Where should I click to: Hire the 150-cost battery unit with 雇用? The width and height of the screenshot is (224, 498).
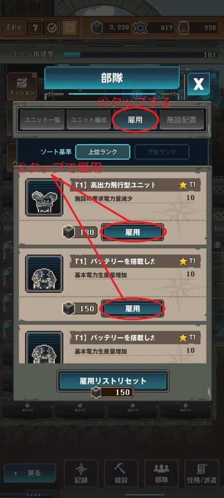[132, 308]
